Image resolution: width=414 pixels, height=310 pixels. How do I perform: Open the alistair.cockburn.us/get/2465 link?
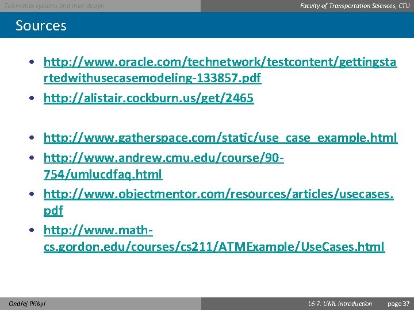pos(149,98)
